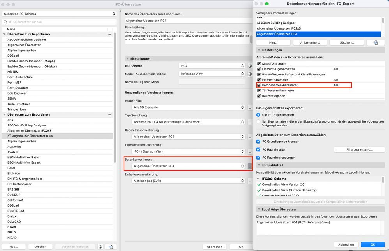Select Revit Architecture import translator

click(57, 77)
